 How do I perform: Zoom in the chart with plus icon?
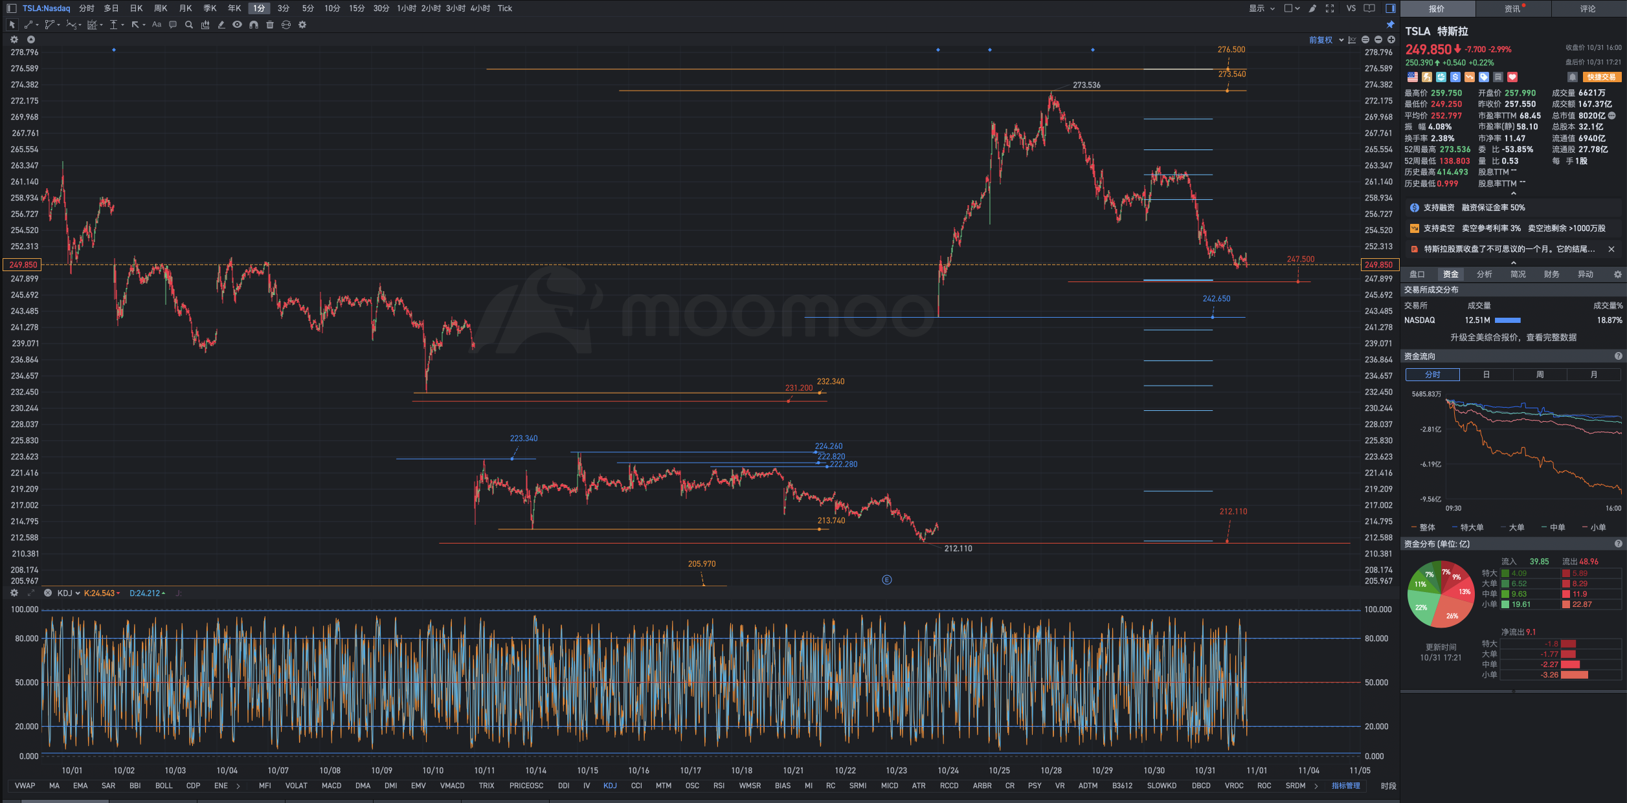[x=1391, y=40]
